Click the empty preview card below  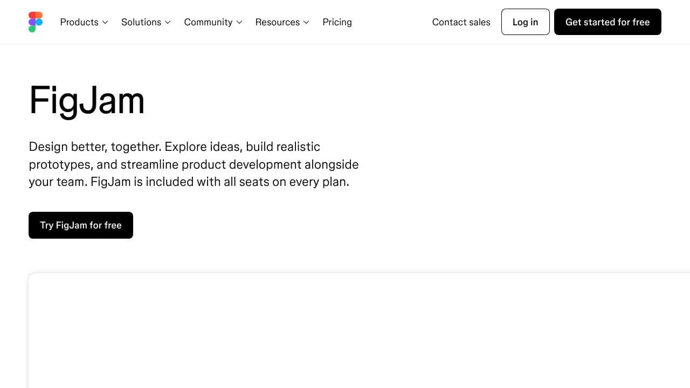click(x=359, y=330)
